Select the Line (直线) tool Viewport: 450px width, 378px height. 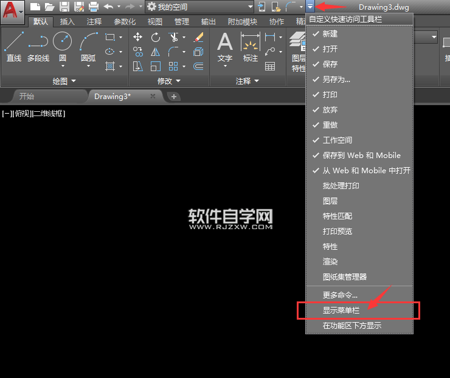pos(14,47)
